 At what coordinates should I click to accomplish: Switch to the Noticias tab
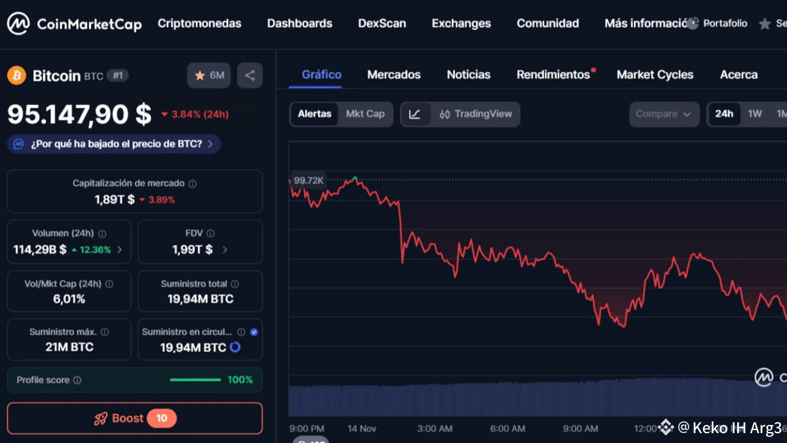pos(469,74)
